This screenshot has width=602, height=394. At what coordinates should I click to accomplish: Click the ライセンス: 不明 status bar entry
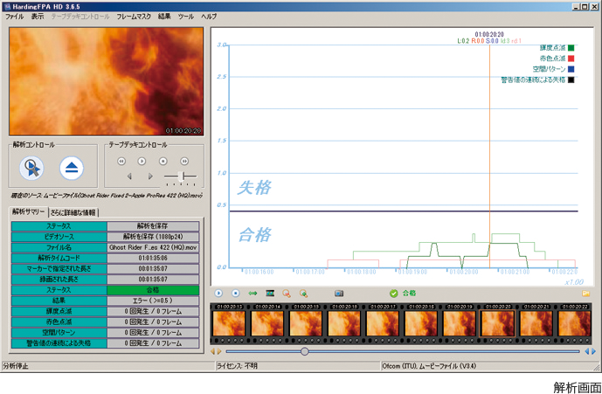click(x=238, y=366)
